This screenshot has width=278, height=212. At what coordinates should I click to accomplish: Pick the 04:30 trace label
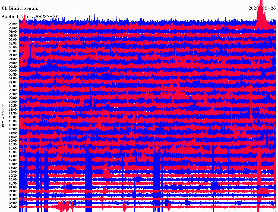click(x=13, y=59)
